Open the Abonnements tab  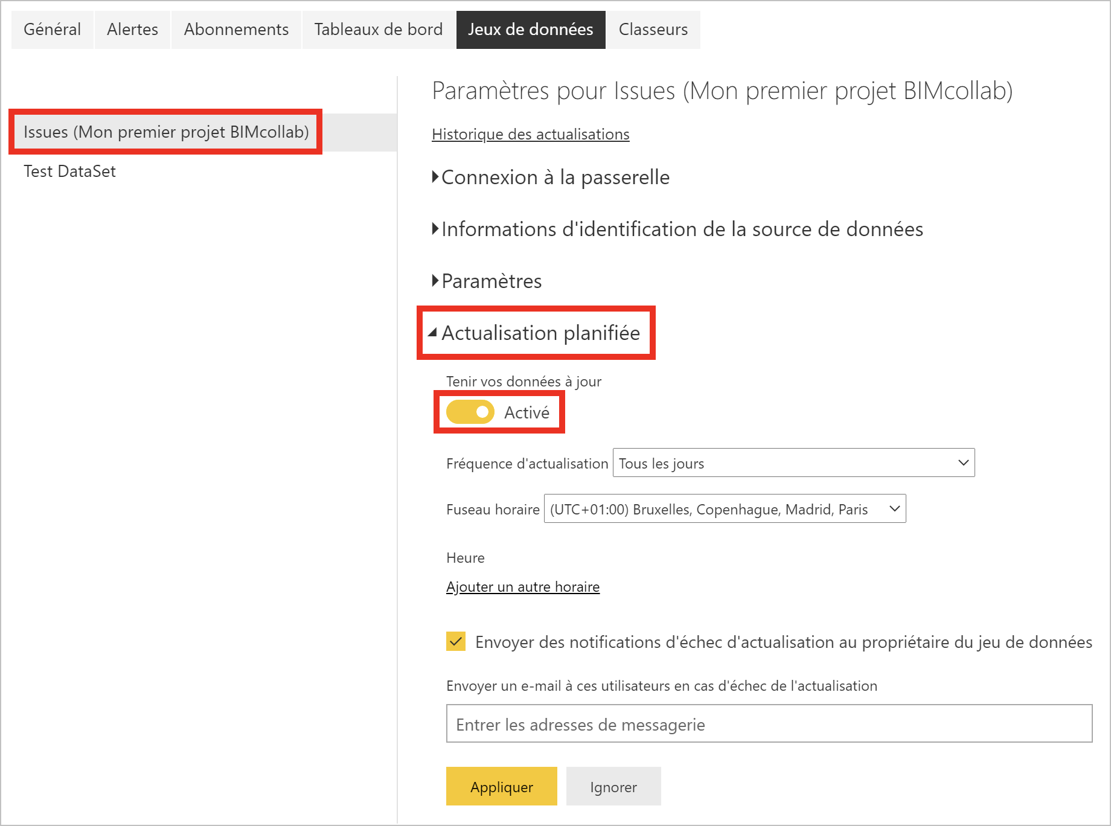236,30
